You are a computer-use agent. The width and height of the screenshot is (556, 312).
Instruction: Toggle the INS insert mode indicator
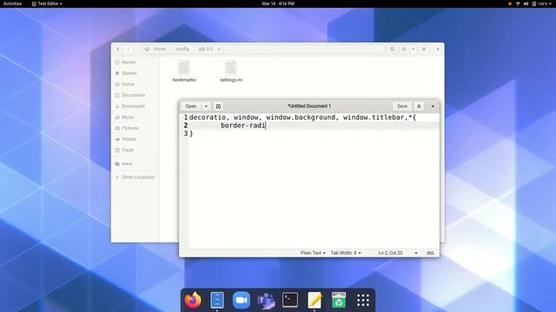point(430,253)
